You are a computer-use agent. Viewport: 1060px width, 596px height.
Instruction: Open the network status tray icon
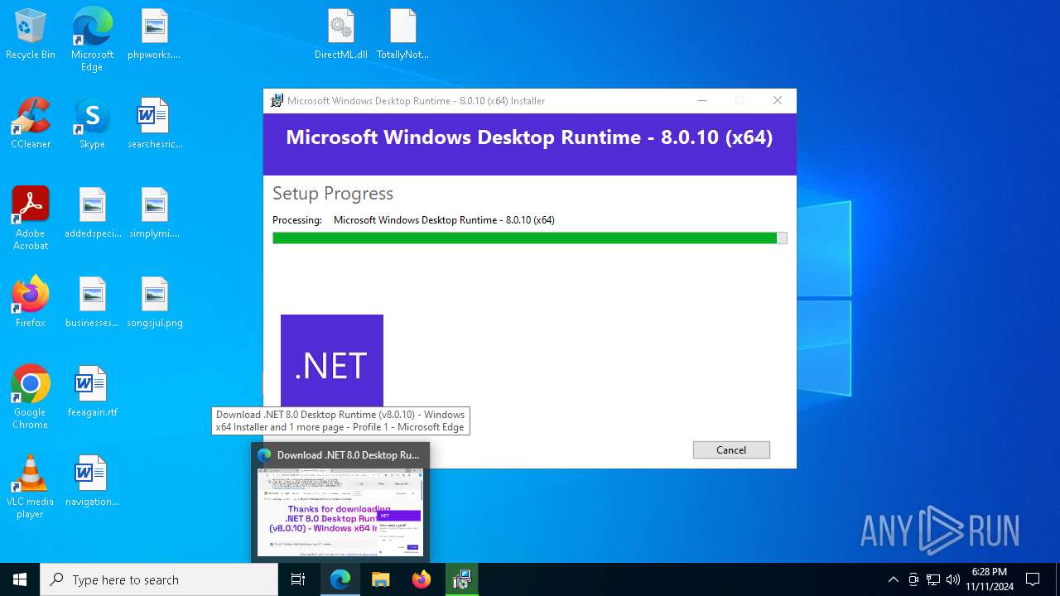point(933,579)
